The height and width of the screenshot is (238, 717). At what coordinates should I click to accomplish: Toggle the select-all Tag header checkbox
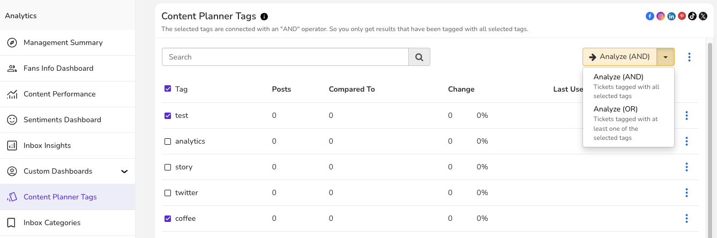tap(168, 89)
